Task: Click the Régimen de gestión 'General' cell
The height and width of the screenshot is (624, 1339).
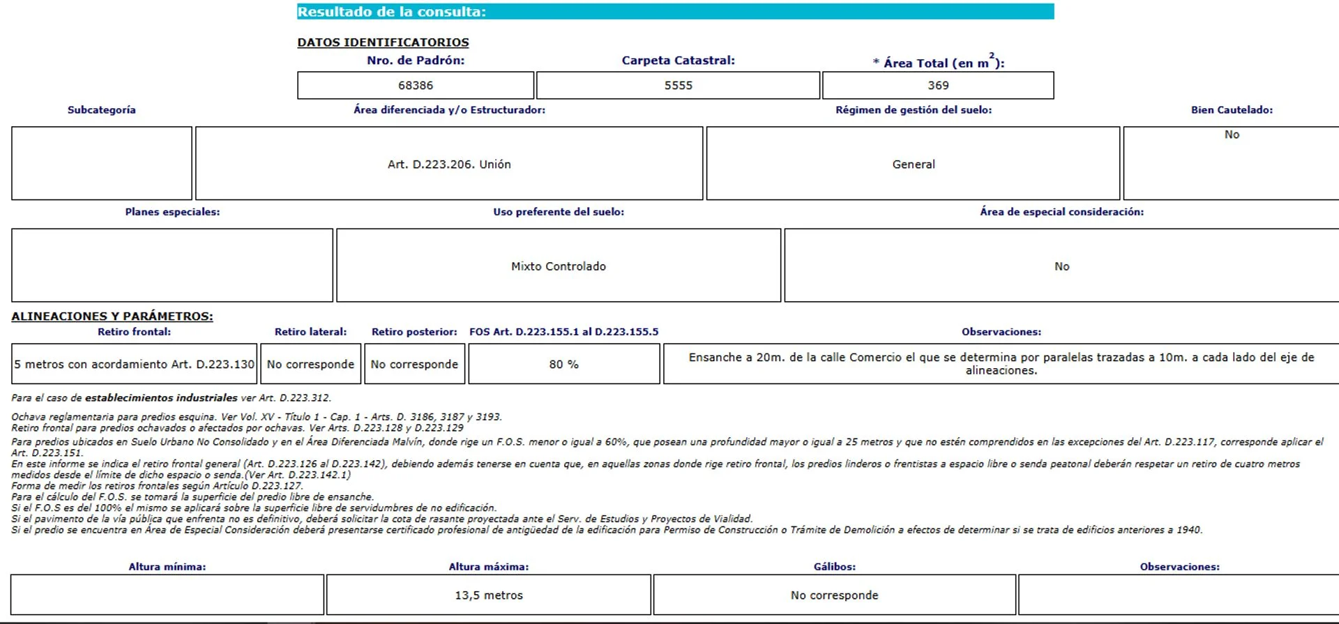Action: pos(913,164)
